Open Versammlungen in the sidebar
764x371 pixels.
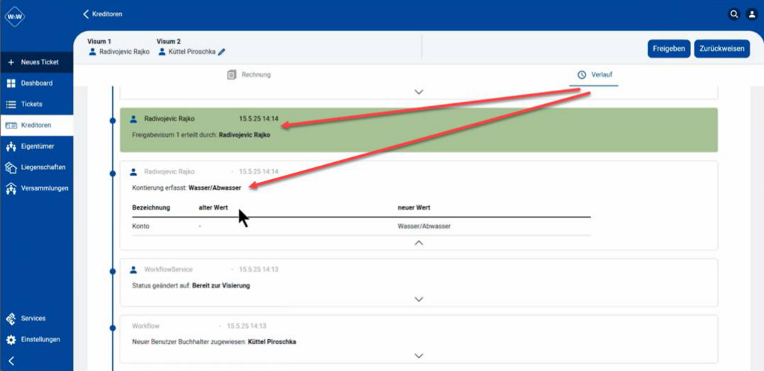click(x=37, y=188)
